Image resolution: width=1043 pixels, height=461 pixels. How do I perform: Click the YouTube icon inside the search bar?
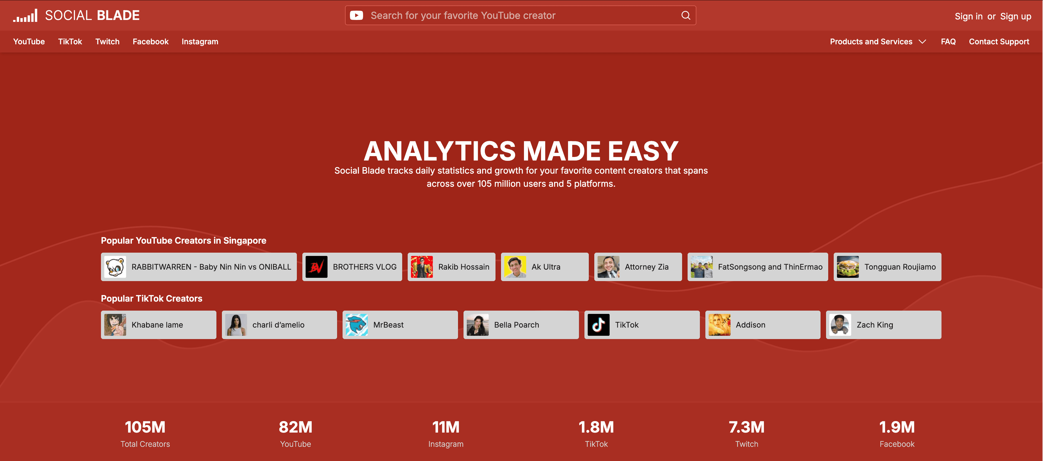[357, 15]
